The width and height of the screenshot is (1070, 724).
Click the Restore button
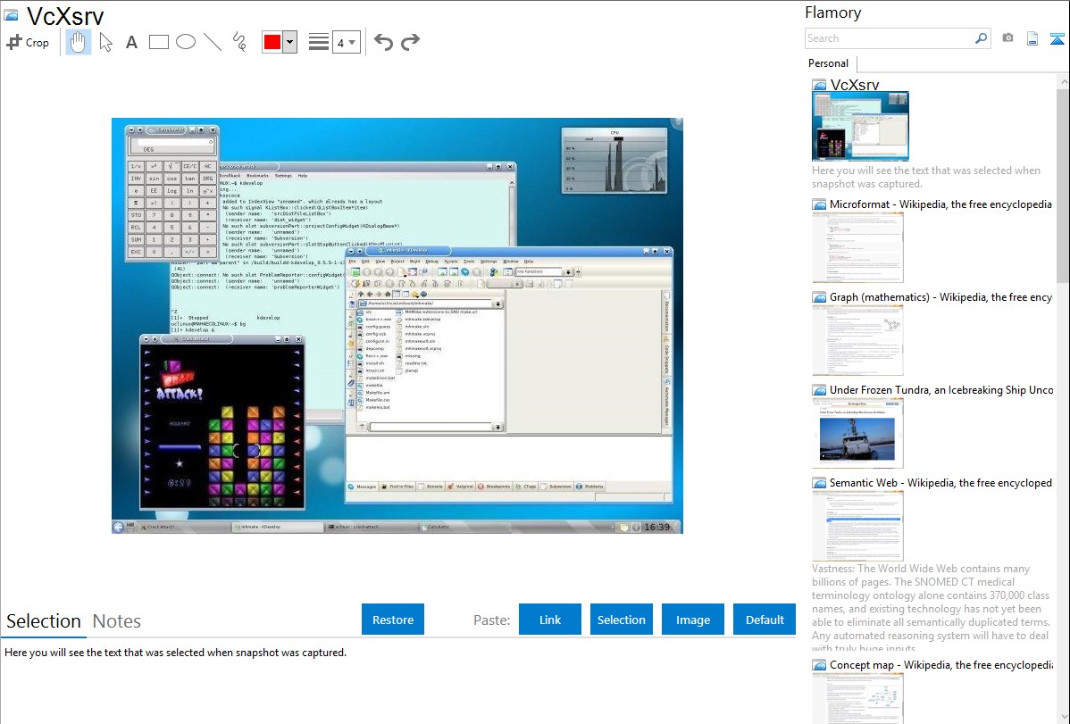(393, 620)
